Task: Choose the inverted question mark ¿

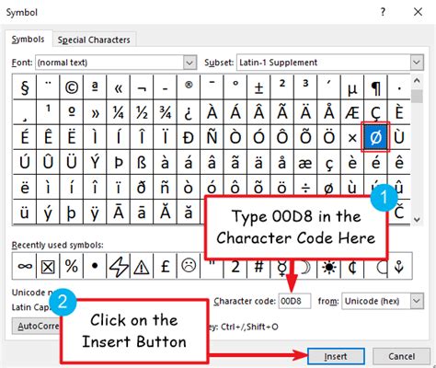Action: pyautogui.click(x=189, y=112)
